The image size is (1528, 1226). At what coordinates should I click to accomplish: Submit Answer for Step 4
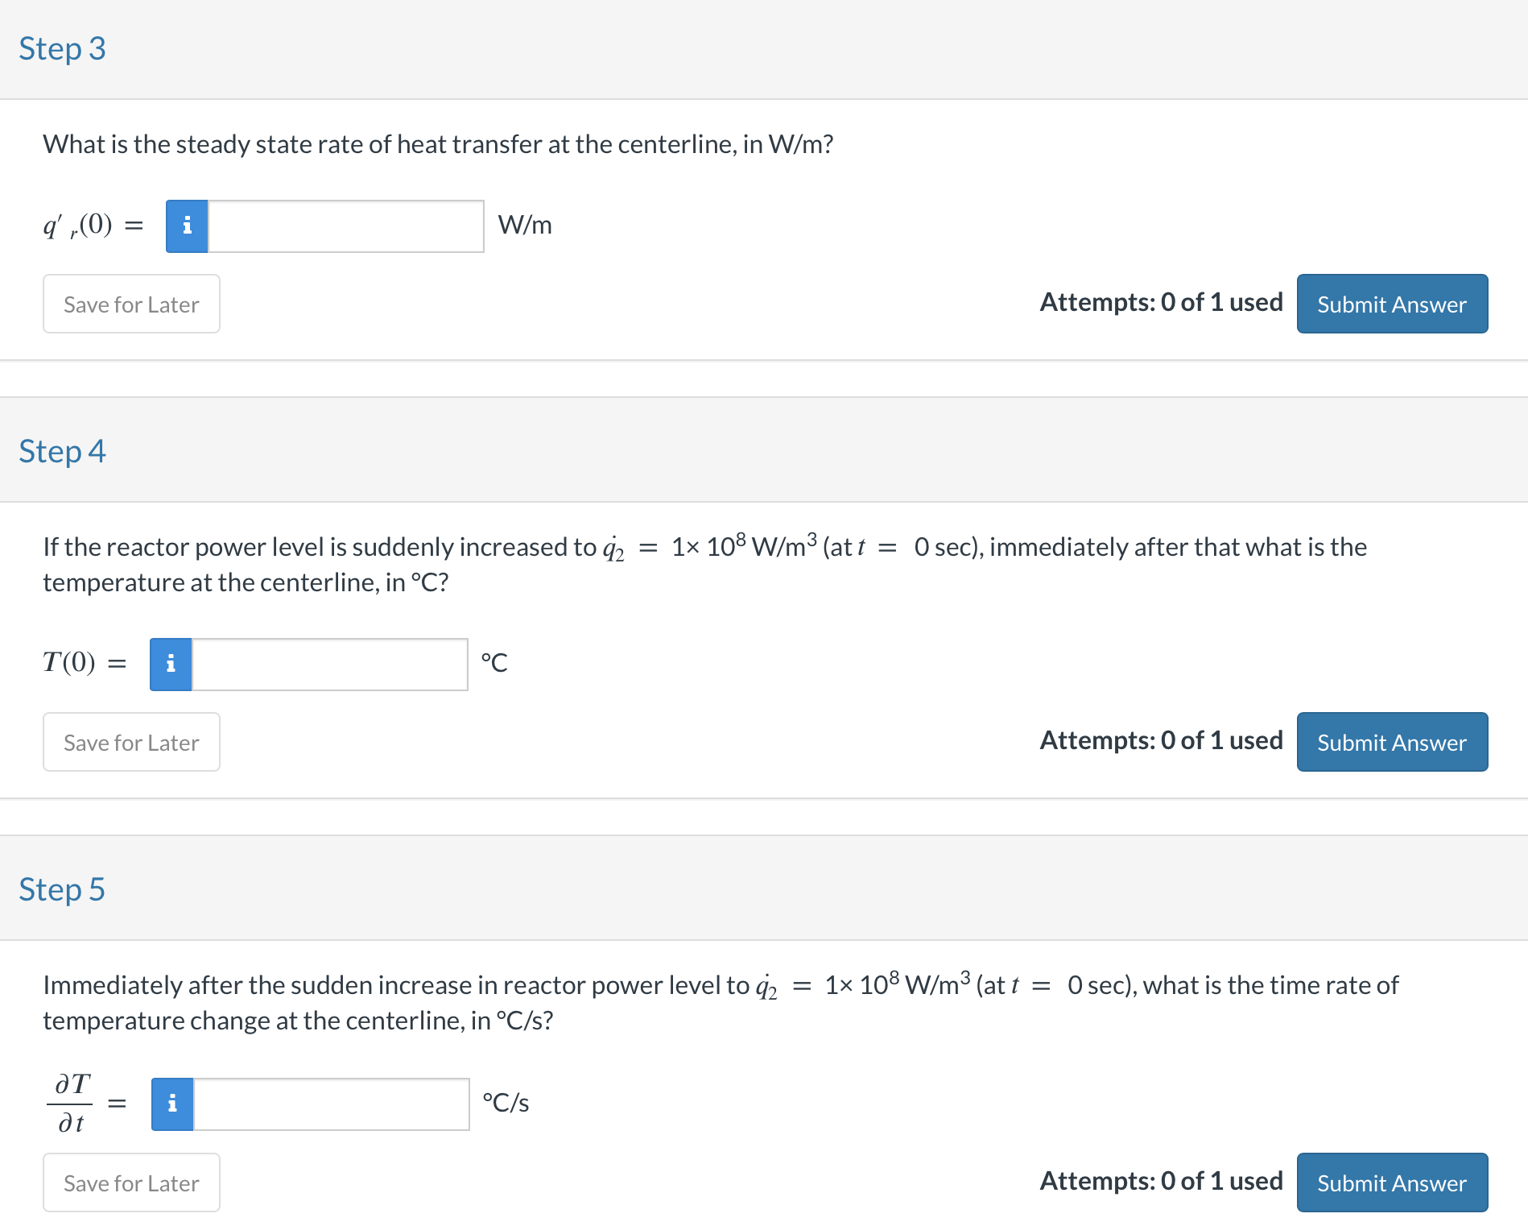coord(1392,742)
